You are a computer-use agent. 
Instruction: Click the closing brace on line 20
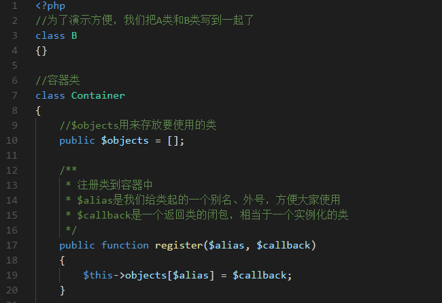coord(63,290)
